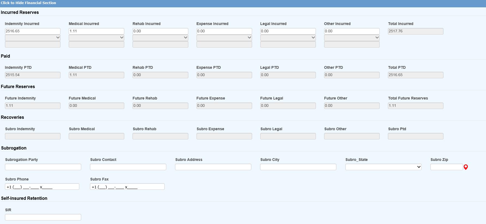Select the Medical Incurred amount field
This screenshot has width=486, height=224.
coord(96,31)
